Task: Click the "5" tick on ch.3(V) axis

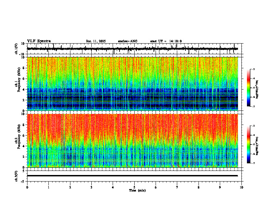Action: pos(24,171)
